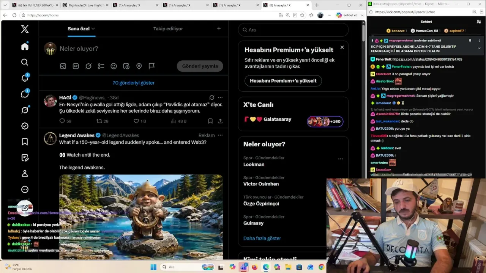
Task: Click Grok icon on HAGİ post
Action: (x=212, y=97)
